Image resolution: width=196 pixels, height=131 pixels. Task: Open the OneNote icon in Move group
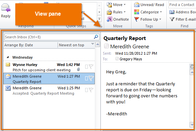pyautogui.click(x=109, y=19)
